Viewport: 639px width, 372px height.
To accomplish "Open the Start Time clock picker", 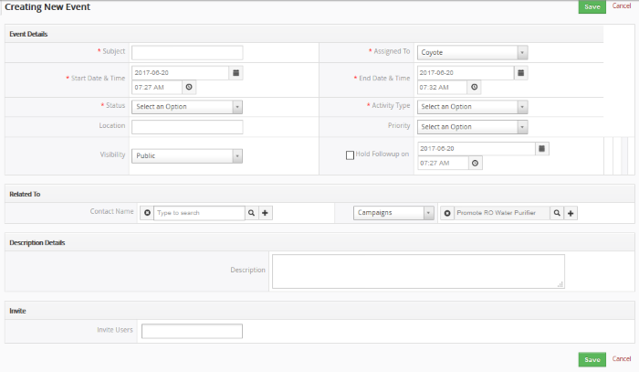I will point(189,88).
